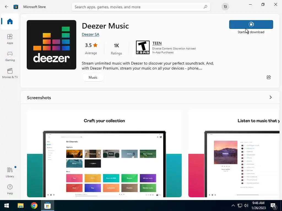Share the Deezer Music app
The image size is (282, 211).
[x=269, y=77]
